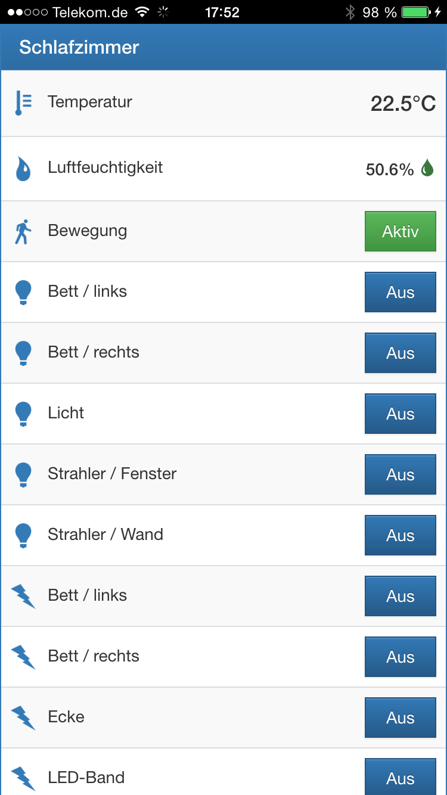Toggle the Strahler / Fenster Aus button
Viewport: 447px width, 795px height.
click(x=400, y=474)
